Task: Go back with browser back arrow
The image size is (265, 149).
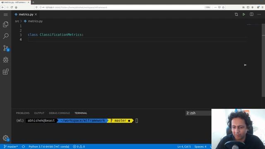Action: [3, 7]
